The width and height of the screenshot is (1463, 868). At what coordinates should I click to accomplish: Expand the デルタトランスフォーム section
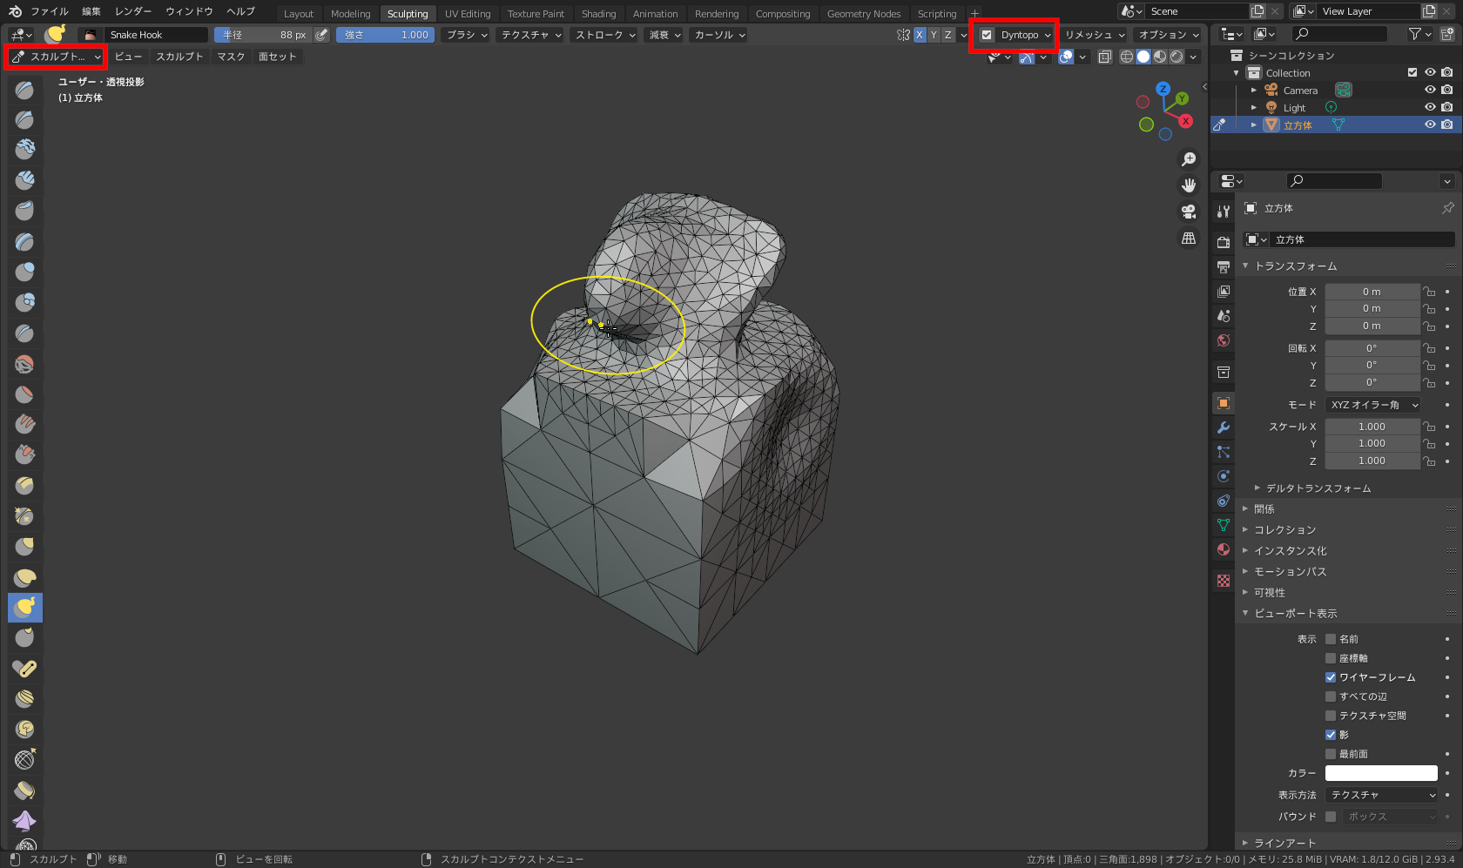pos(1318,488)
